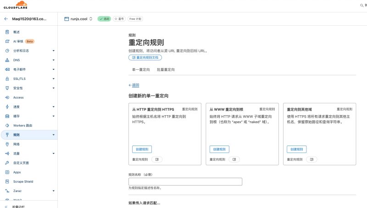
Task: Star the site with 星号 button
Action: pos(119,19)
